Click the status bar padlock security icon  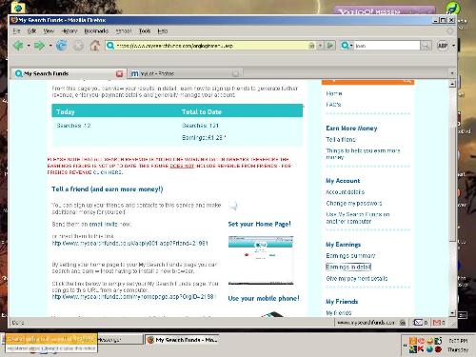coord(403,323)
